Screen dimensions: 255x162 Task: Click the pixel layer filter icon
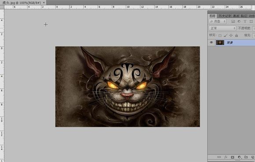tap(233, 21)
